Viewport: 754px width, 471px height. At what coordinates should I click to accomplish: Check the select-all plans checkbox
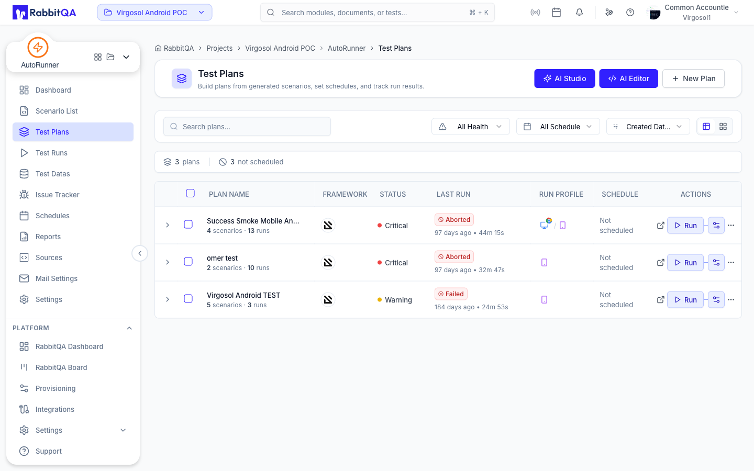[x=191, y=194]
